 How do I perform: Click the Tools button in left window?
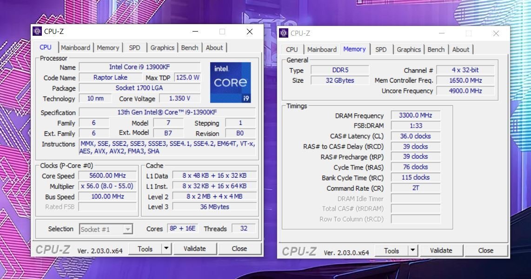(x=145, y=249)
